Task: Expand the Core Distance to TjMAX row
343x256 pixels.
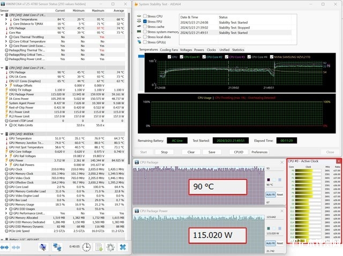Action: pyautogui.click(x=6, y=24)
